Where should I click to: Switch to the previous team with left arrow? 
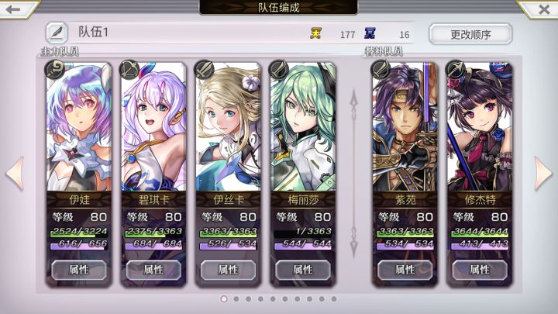pos(15,174)
